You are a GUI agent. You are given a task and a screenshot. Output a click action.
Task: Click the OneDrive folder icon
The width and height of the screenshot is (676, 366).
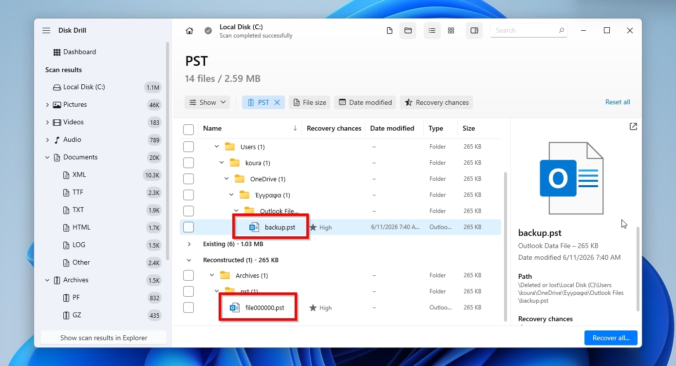click(x=240, y=178)
